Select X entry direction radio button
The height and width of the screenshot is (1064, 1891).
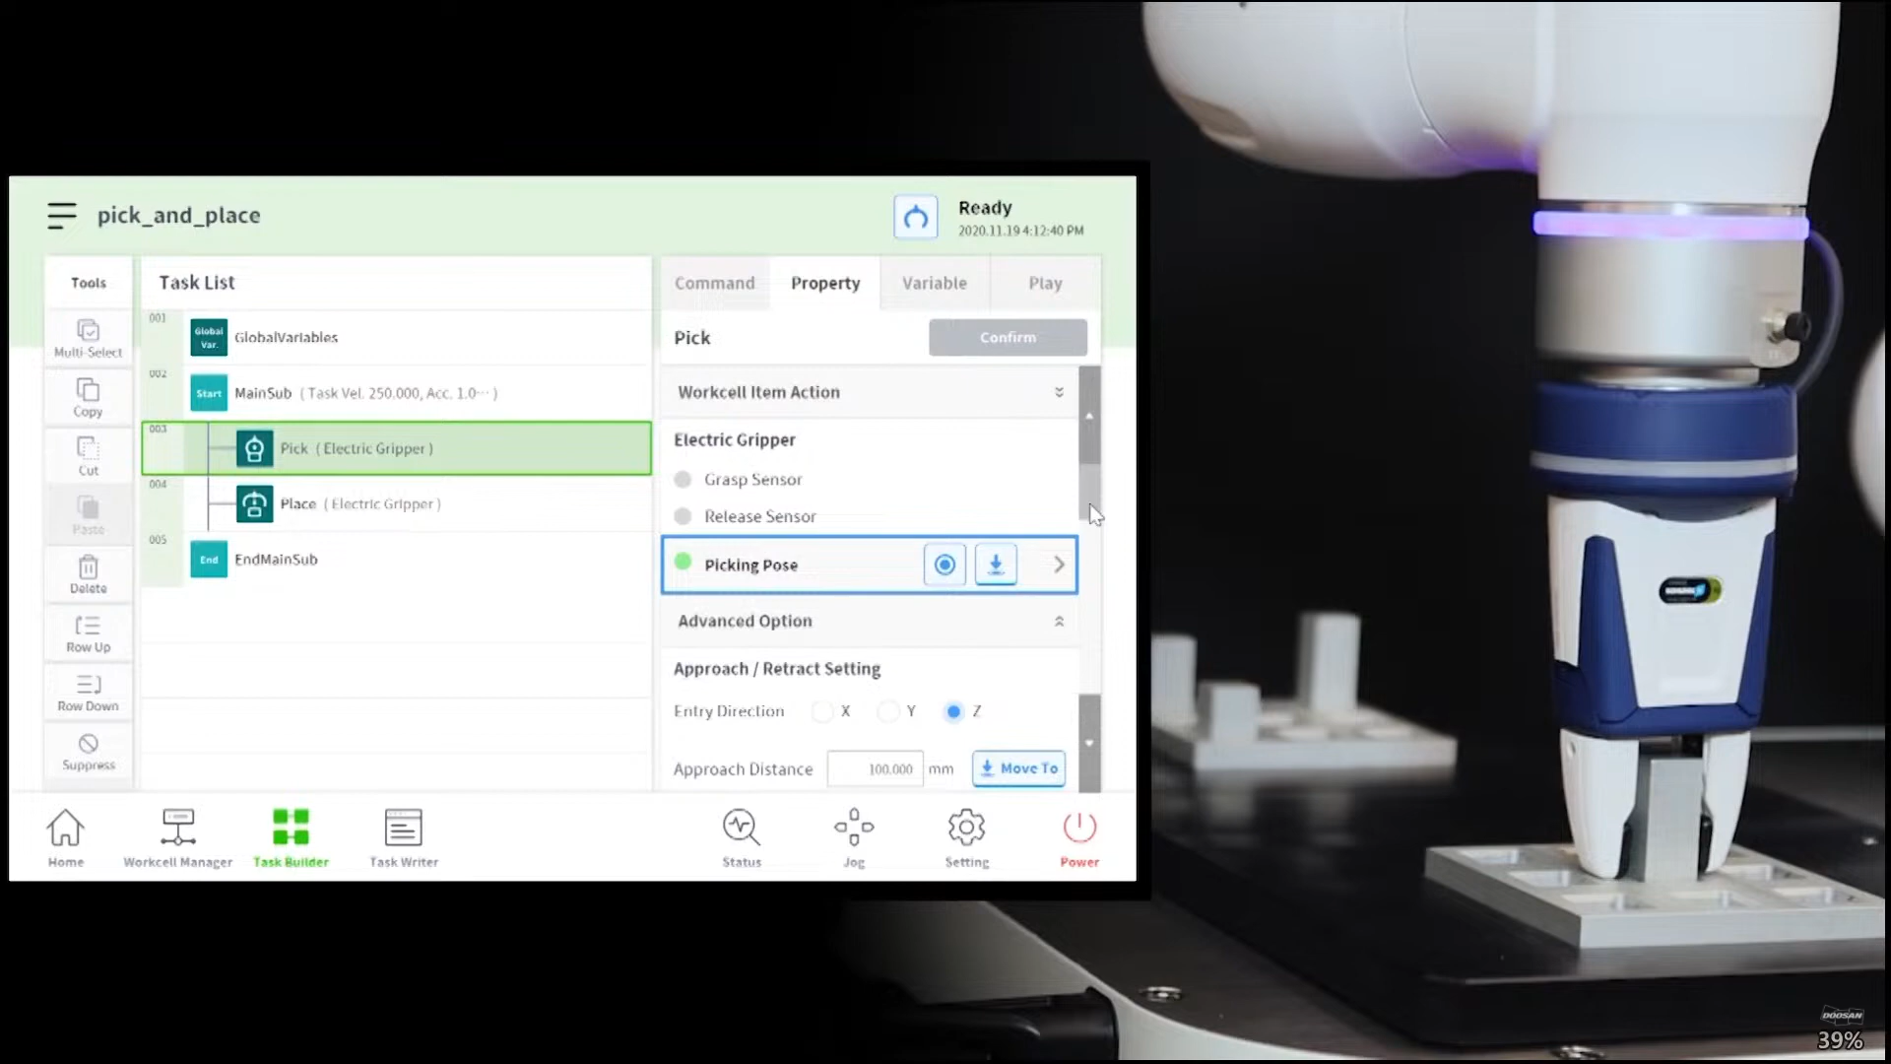(822, 711)
